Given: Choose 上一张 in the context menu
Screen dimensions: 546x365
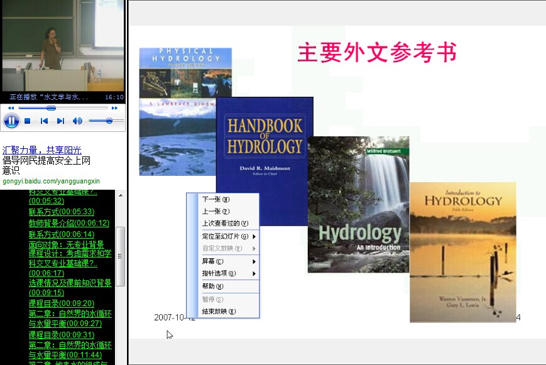Looking at the screenshot, I should (216, 212).
